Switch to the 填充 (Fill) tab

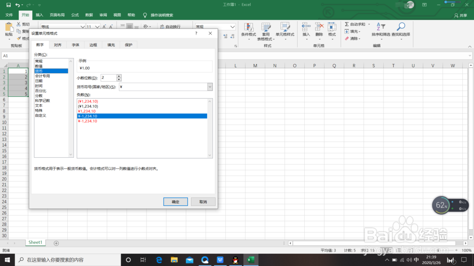[x=111, y=45]
